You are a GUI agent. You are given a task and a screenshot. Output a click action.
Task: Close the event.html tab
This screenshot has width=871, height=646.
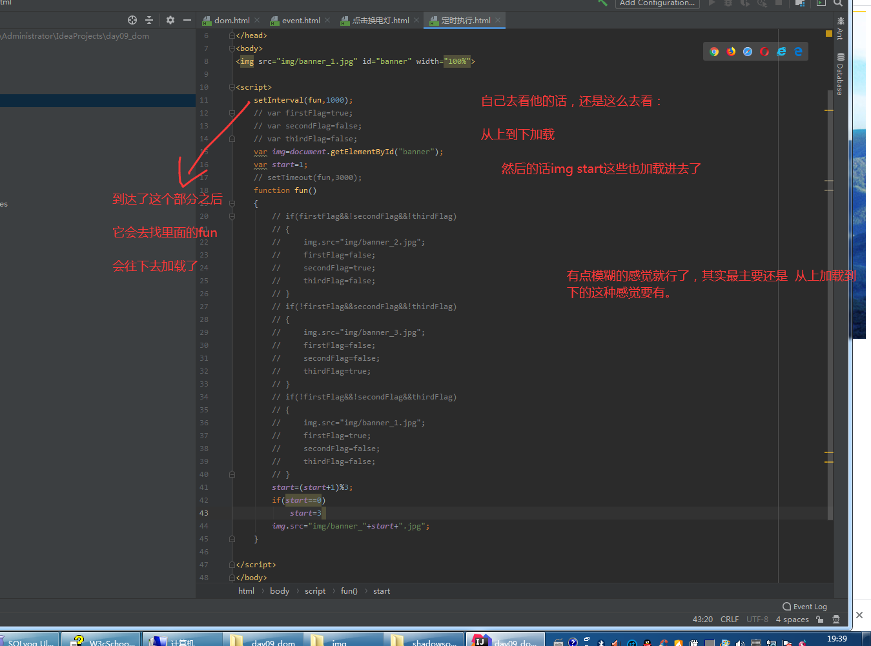tap(327, 20)
